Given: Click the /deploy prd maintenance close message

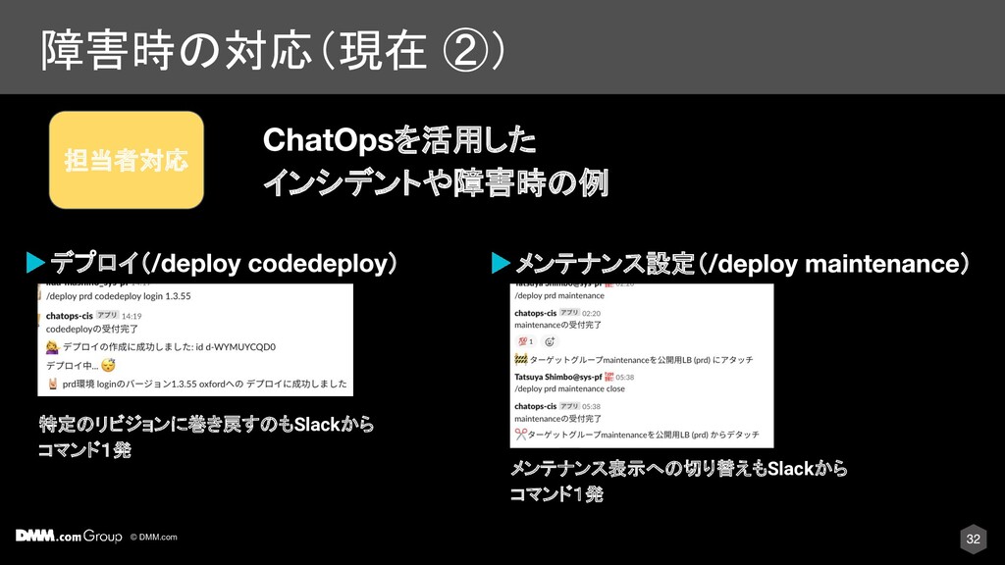Looking at the screenshot, I should pos(570,388).
